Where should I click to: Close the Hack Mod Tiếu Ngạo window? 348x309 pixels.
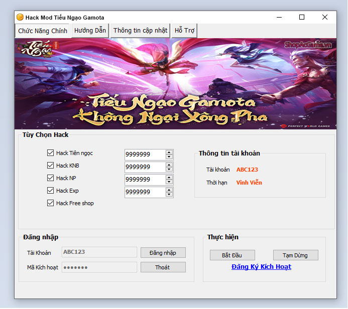325,17
